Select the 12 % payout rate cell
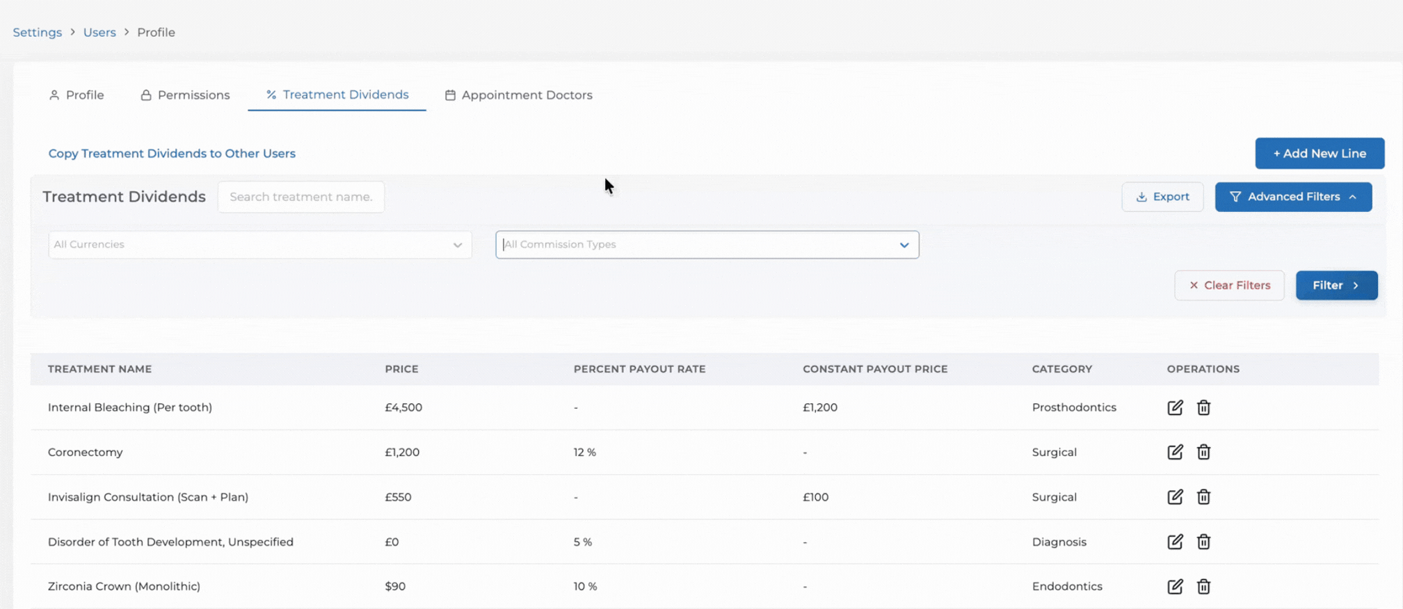Viewport: 1403px width, 609px height. (584, 452)
